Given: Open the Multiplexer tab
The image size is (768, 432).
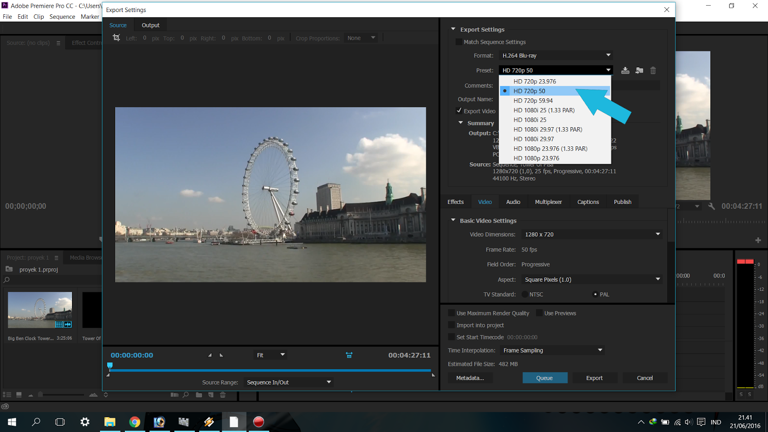Looking at the screenshot, I should [548, 202].
